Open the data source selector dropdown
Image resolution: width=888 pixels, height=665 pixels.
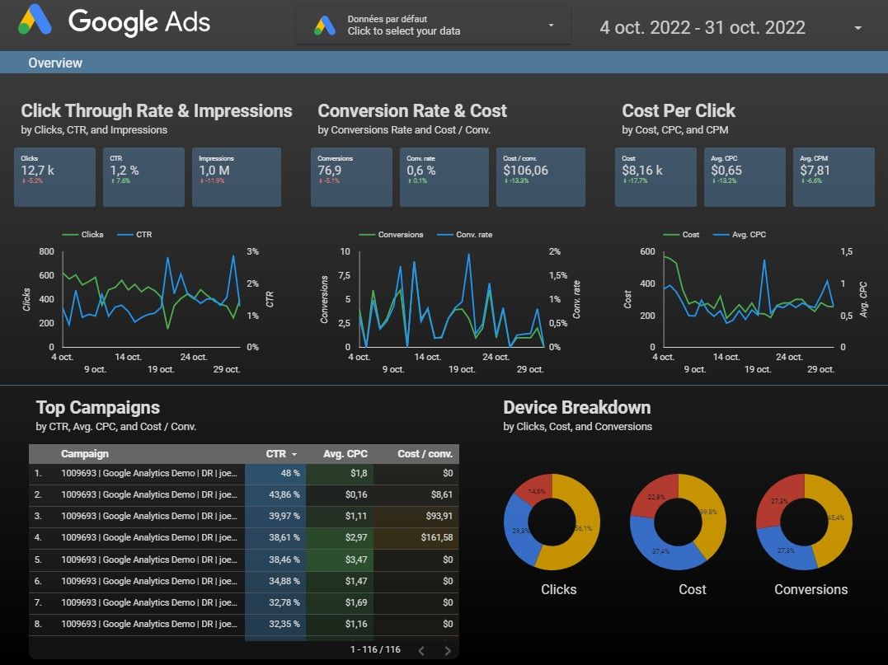click(433, 26)
